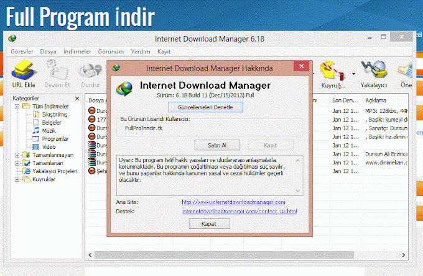Image resolution: width=423 pixels, height=276 pixels.
Task: Click the Kuyruklar folder icon
Action: 26,179
